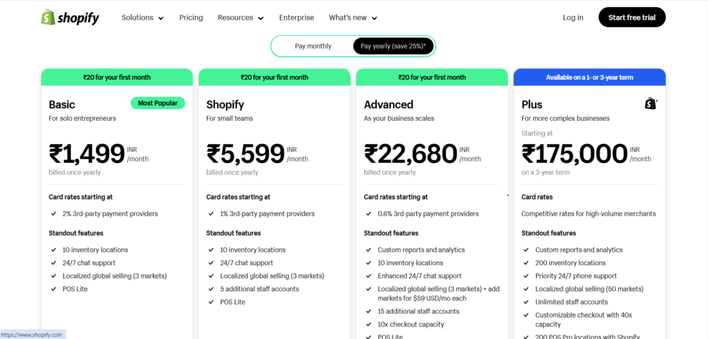This screenshot has height=339, width=708.
Task: Expand the Solutions dropdown menu
Action: [142, 17]
